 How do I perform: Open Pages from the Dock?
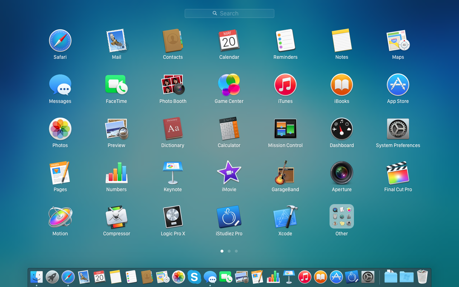(257, 277)
